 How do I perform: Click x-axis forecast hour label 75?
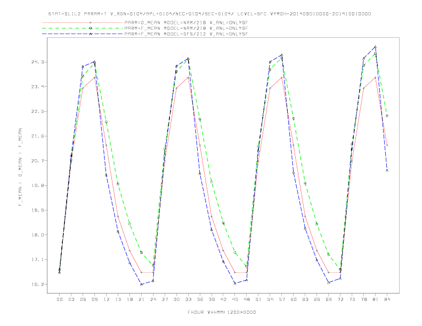coord(352,299)
